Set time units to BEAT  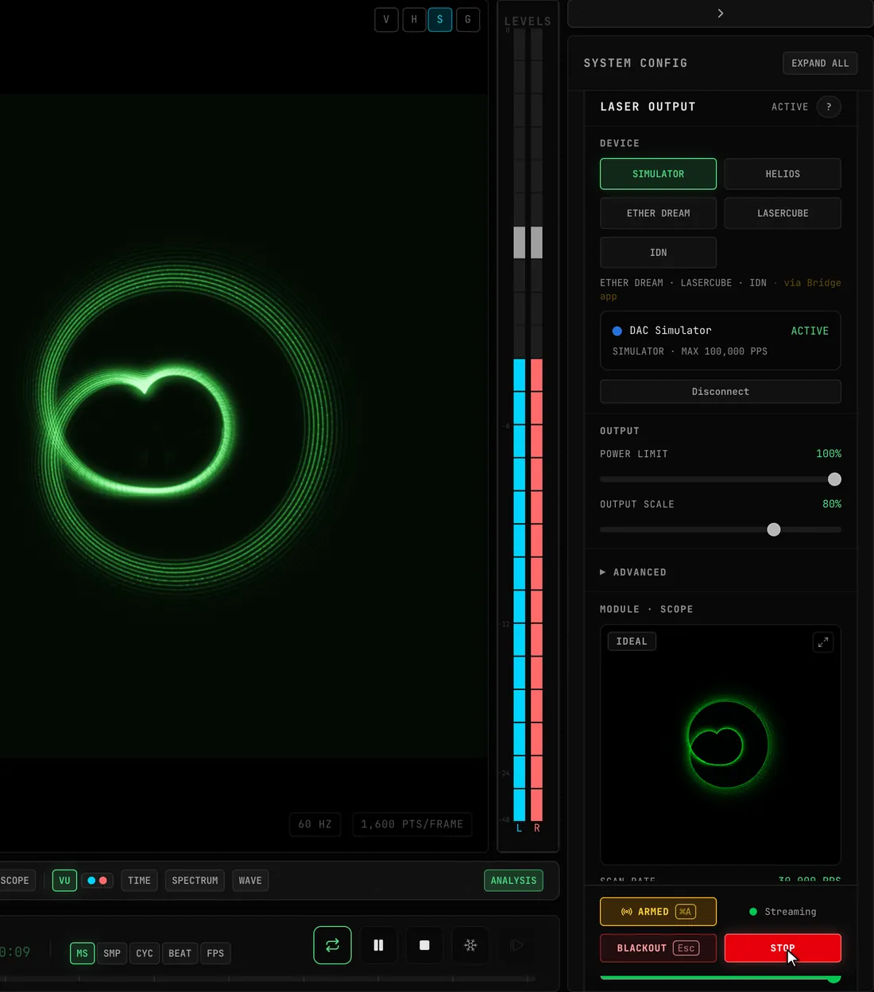pyautogui.click(x=180, y=953)
